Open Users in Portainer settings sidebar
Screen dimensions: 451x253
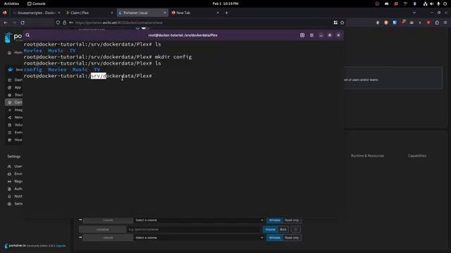click(14, 166)
